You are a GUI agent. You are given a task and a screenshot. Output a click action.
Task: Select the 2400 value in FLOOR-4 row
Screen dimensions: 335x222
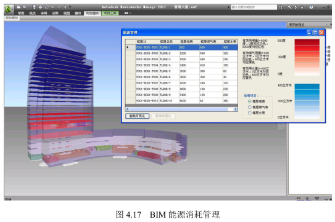point(189,65)
